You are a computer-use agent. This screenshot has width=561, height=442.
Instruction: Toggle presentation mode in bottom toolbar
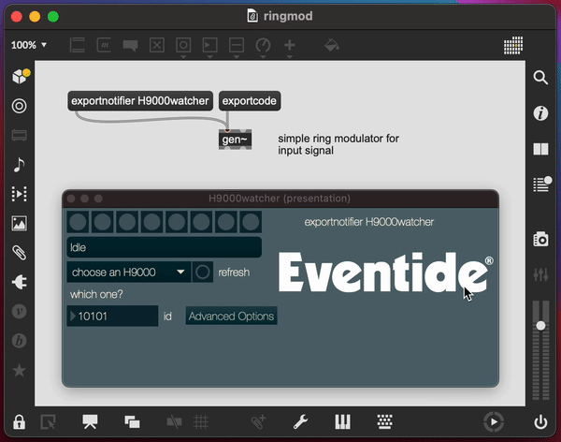coord(90,422)
